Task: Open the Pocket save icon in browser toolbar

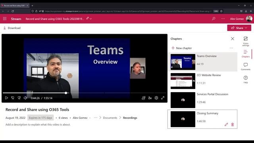Action: [x=241, y=11]
